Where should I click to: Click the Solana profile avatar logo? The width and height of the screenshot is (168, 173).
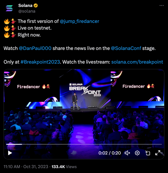point(9,8)
